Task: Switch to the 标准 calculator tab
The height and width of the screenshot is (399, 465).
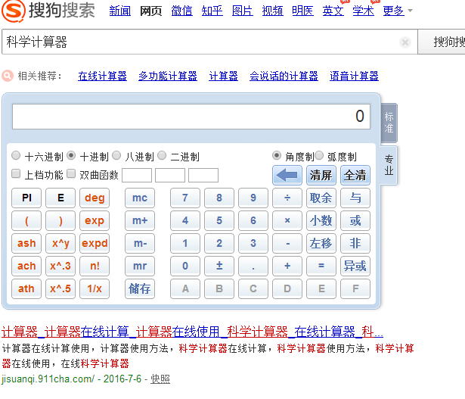Action: click(389, 123)
